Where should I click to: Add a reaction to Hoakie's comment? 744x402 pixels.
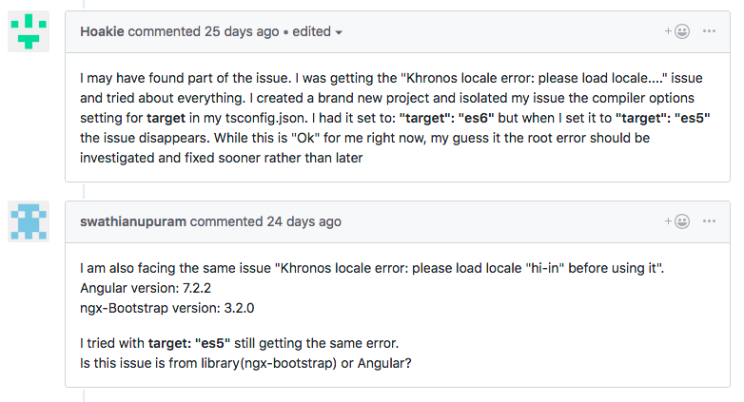pyautogui.click(x=676, y=31)
